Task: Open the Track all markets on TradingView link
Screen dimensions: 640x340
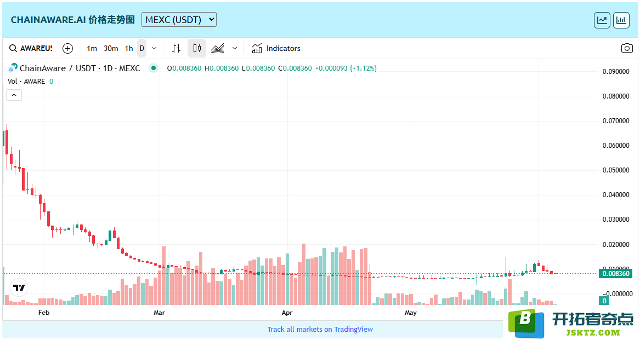Action: 320,330
